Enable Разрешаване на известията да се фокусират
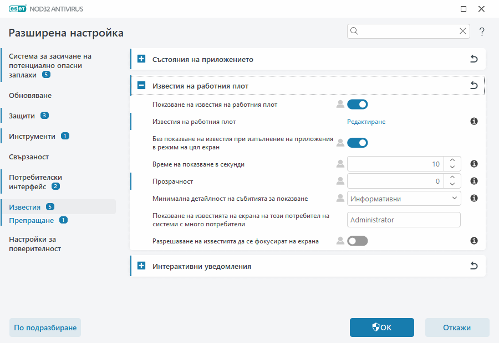 pos(358,241)
